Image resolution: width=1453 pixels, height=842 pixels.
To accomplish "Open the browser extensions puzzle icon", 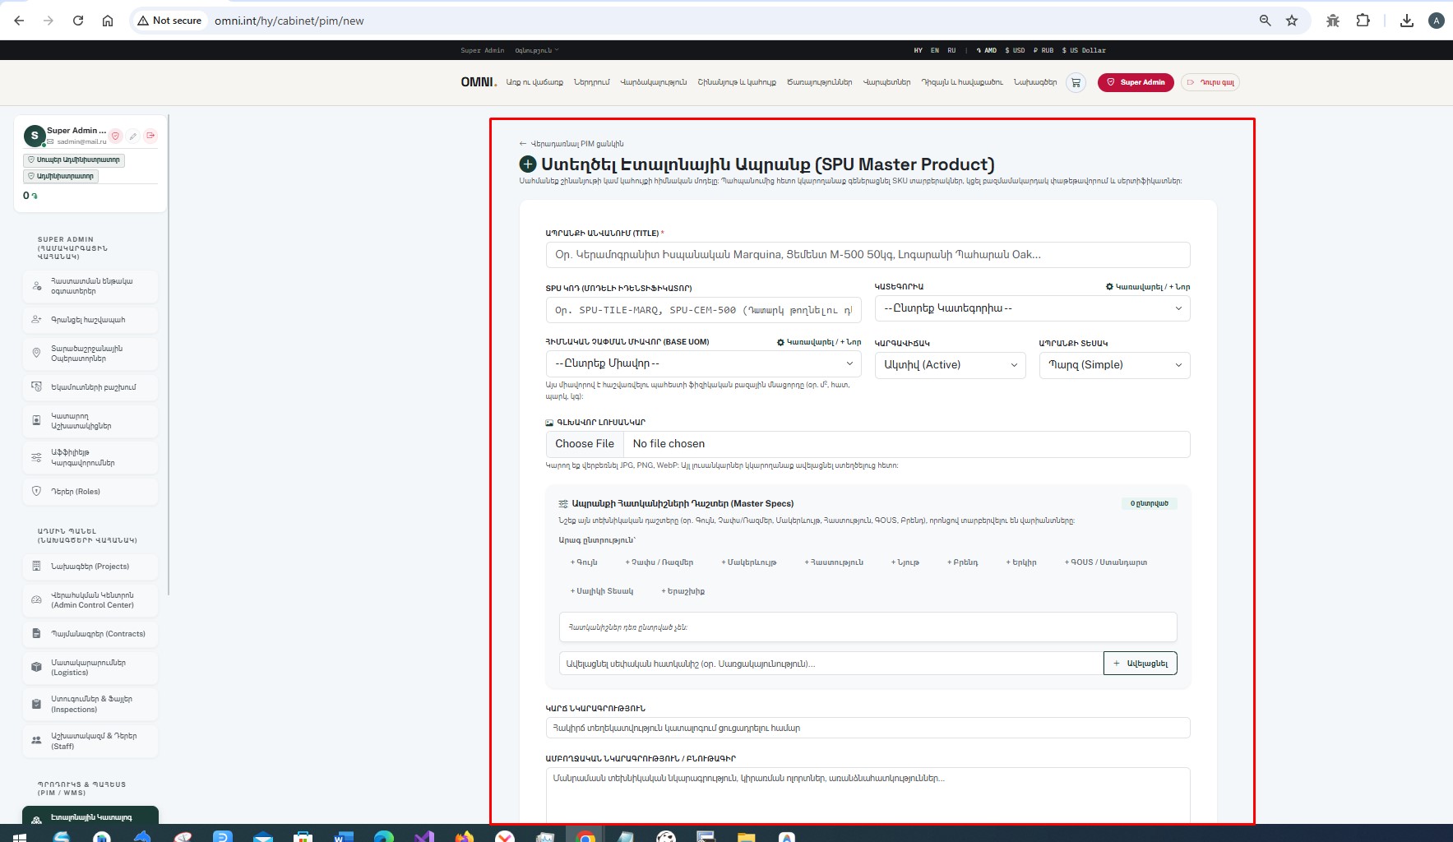I will click(x=1363, y=21).
